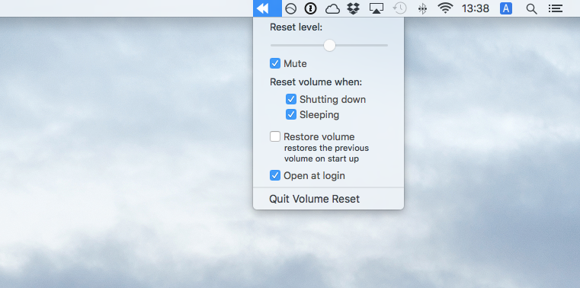The width and height of the screenshot is (580, 288).
Task: Uncheck the Mute checkbox
Action: click(x=275, y=63)
